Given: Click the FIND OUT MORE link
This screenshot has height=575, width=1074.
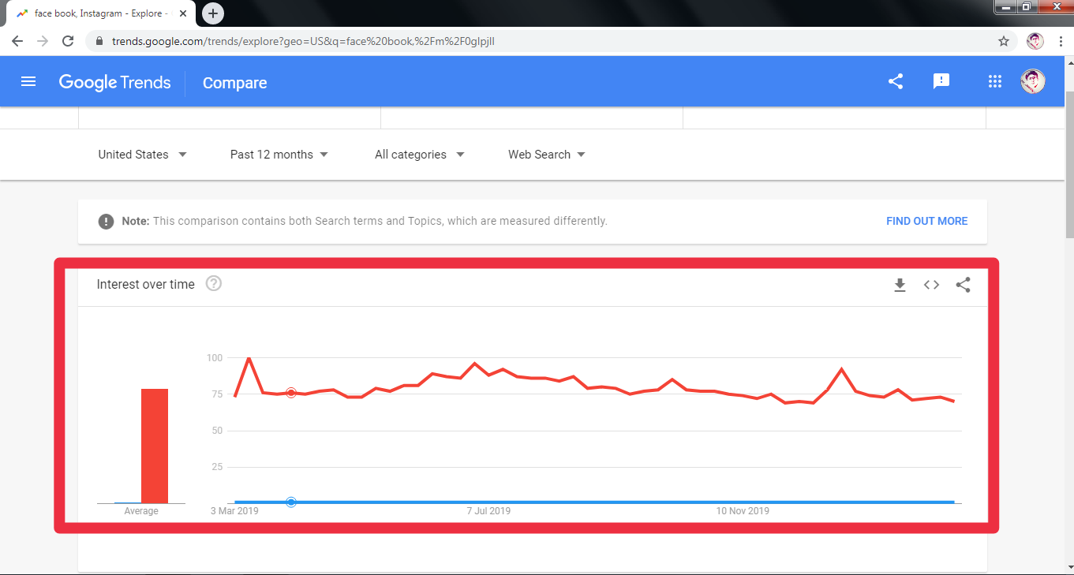Looking at the screenshot, I should [926, 221].
